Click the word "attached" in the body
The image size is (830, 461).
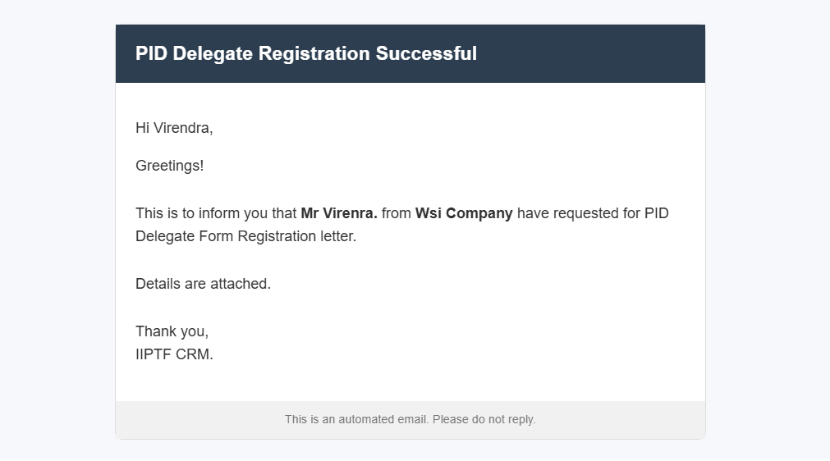[x=238, y=284]
